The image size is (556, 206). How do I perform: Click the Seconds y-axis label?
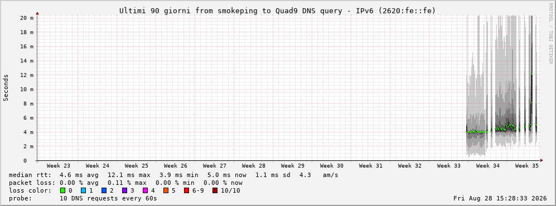[6, 87]
